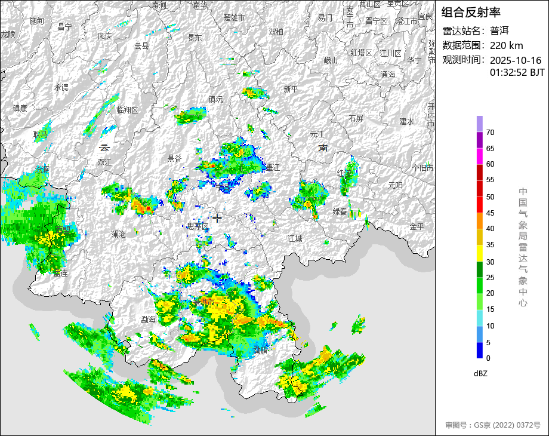Select the 镇沅 label on the map

coord(215,100)
